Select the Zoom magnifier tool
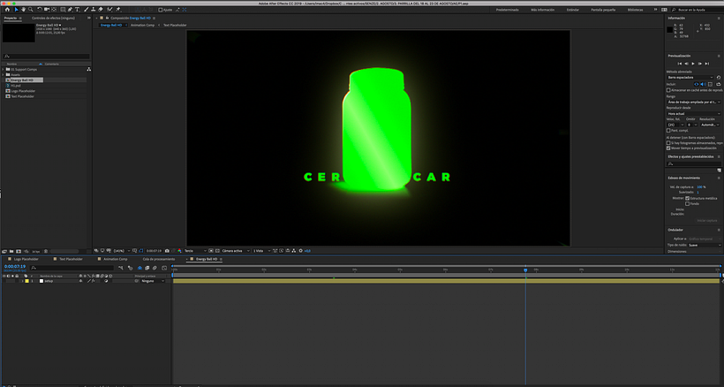This screenshot has width=724, height=387. pos(31,9)
